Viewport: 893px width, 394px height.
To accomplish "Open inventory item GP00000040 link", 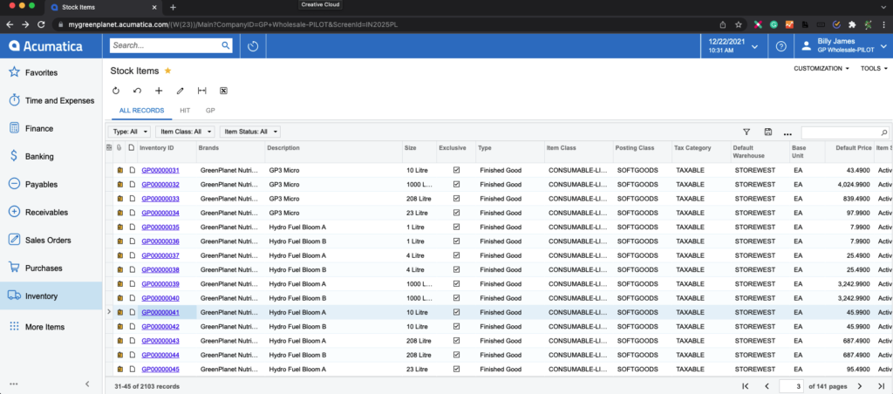I will [x=160, y=298].
